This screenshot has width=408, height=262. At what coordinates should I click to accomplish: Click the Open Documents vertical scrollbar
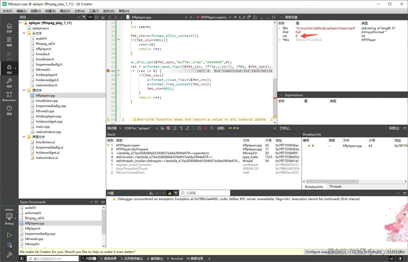(x=104, y=222)
